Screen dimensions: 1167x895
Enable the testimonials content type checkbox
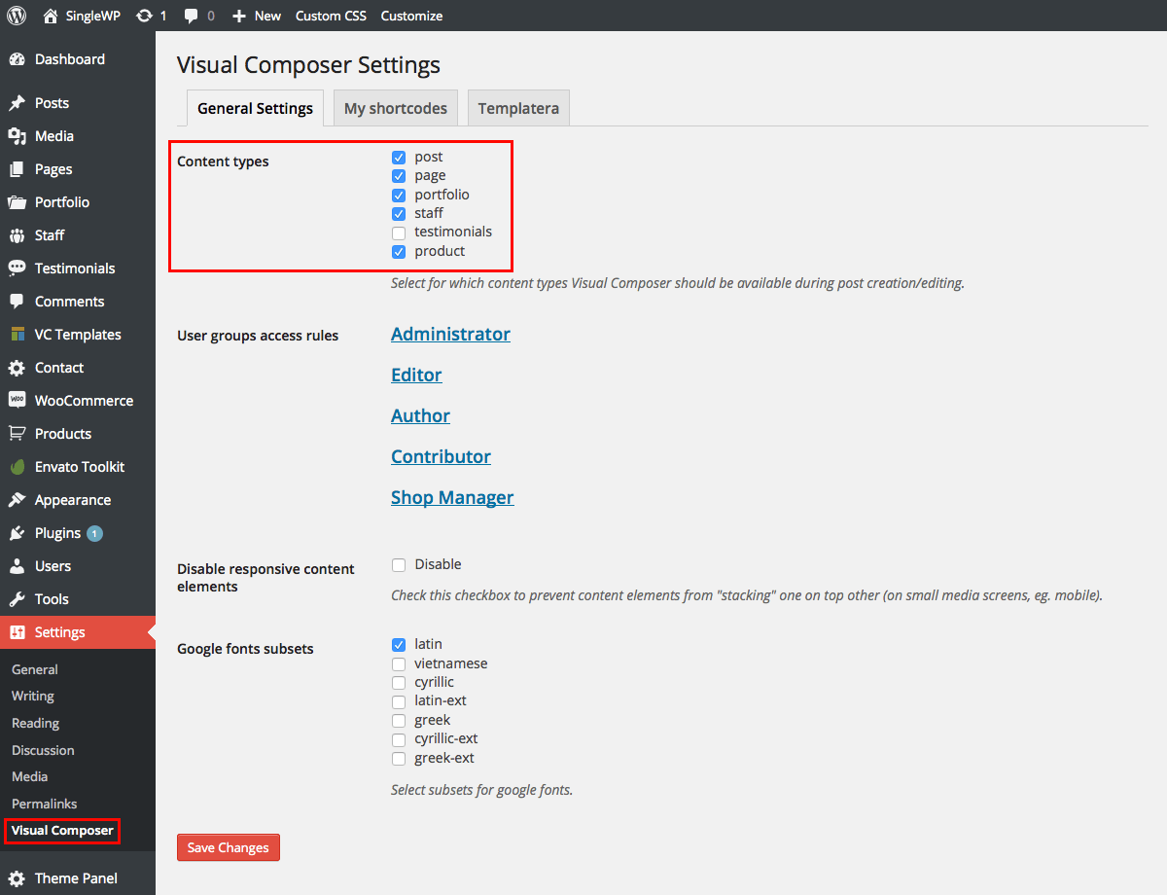pos(399,233)
